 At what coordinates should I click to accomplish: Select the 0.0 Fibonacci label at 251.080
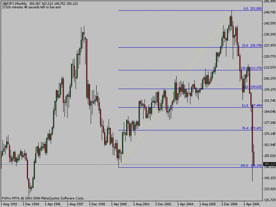pos(253,8)
